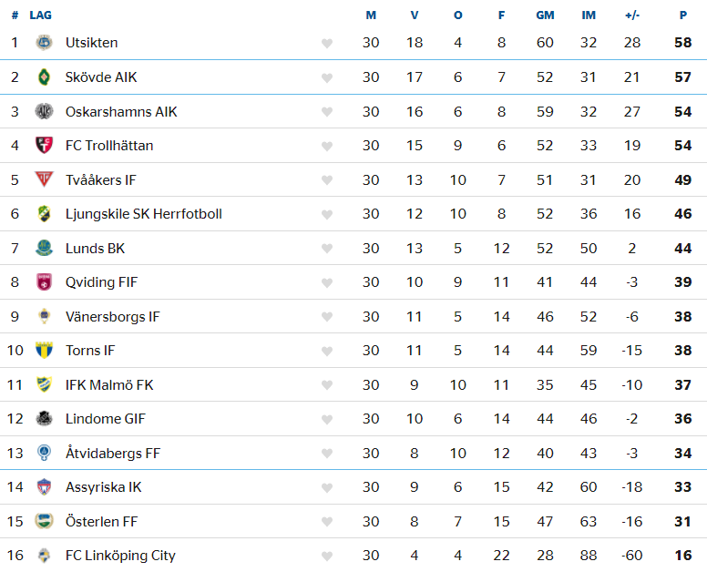Favorite Utsikten with the heart icon

327,44
